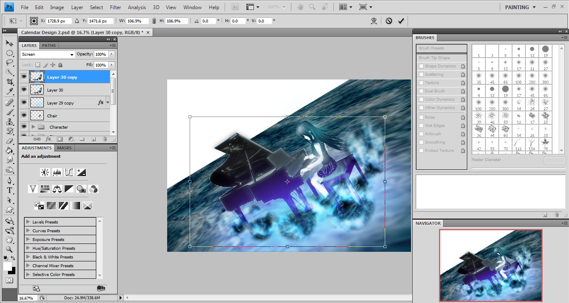Hide the Chair layer
This screenshot has width=569, height=303.
tap(24, 116)
